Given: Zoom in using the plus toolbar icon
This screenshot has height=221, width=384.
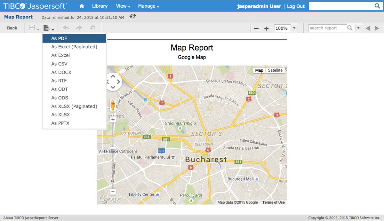Looking at the screenshot, I should pos(266,28).
